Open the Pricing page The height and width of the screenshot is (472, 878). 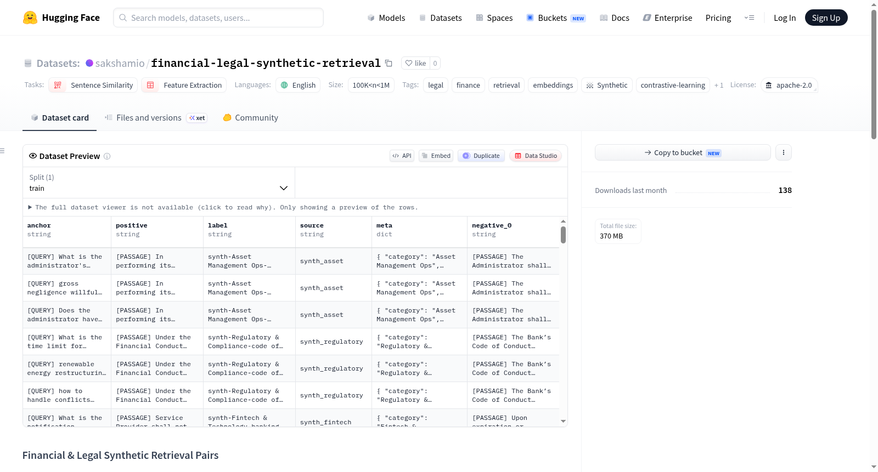coord(718,18)
